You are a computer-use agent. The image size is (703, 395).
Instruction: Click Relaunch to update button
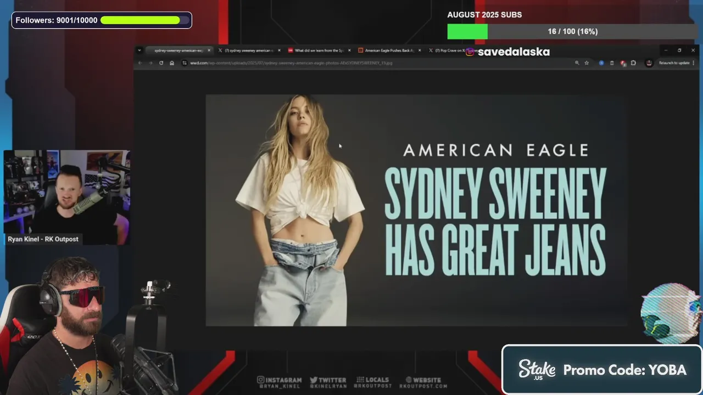point(677,63)
